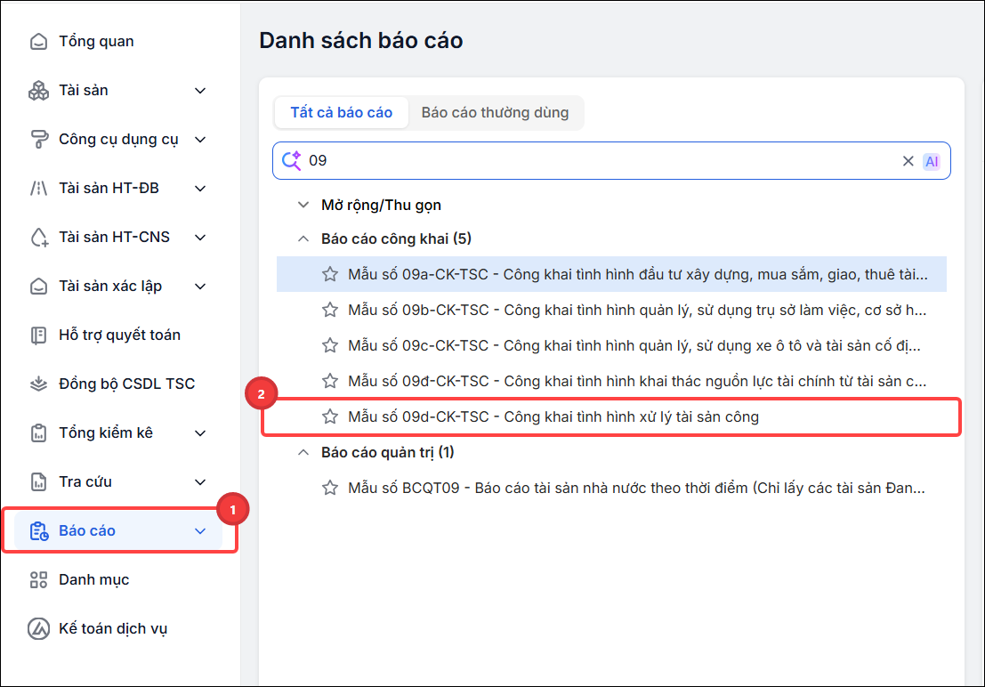Screen dimensions: 985x687
Task: Star the Mẫu số BCQT09 report
Action: click(330, 488)
